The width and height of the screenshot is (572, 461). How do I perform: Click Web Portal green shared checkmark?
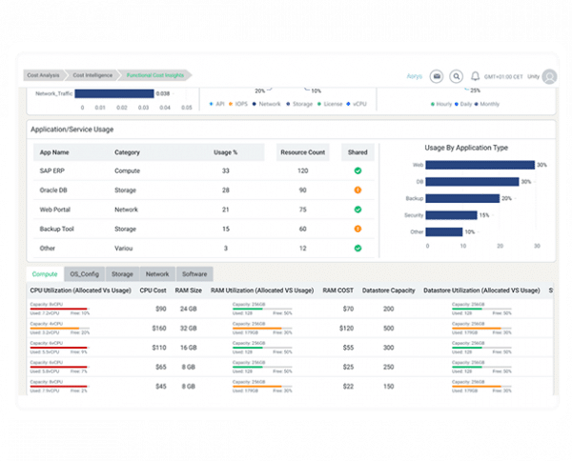[x=357, y=210]
